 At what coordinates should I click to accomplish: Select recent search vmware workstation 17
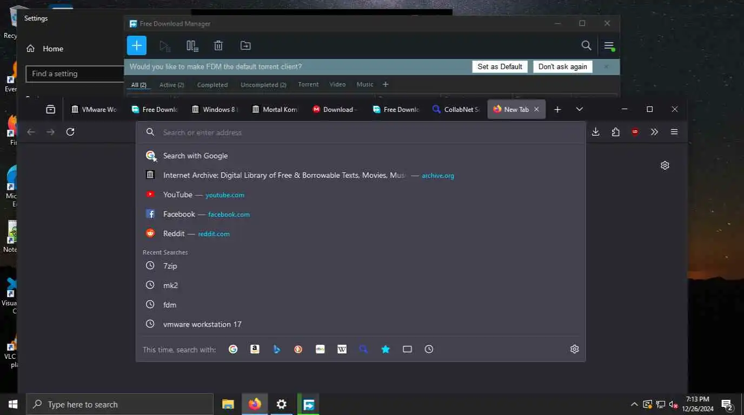click(361, 324)
